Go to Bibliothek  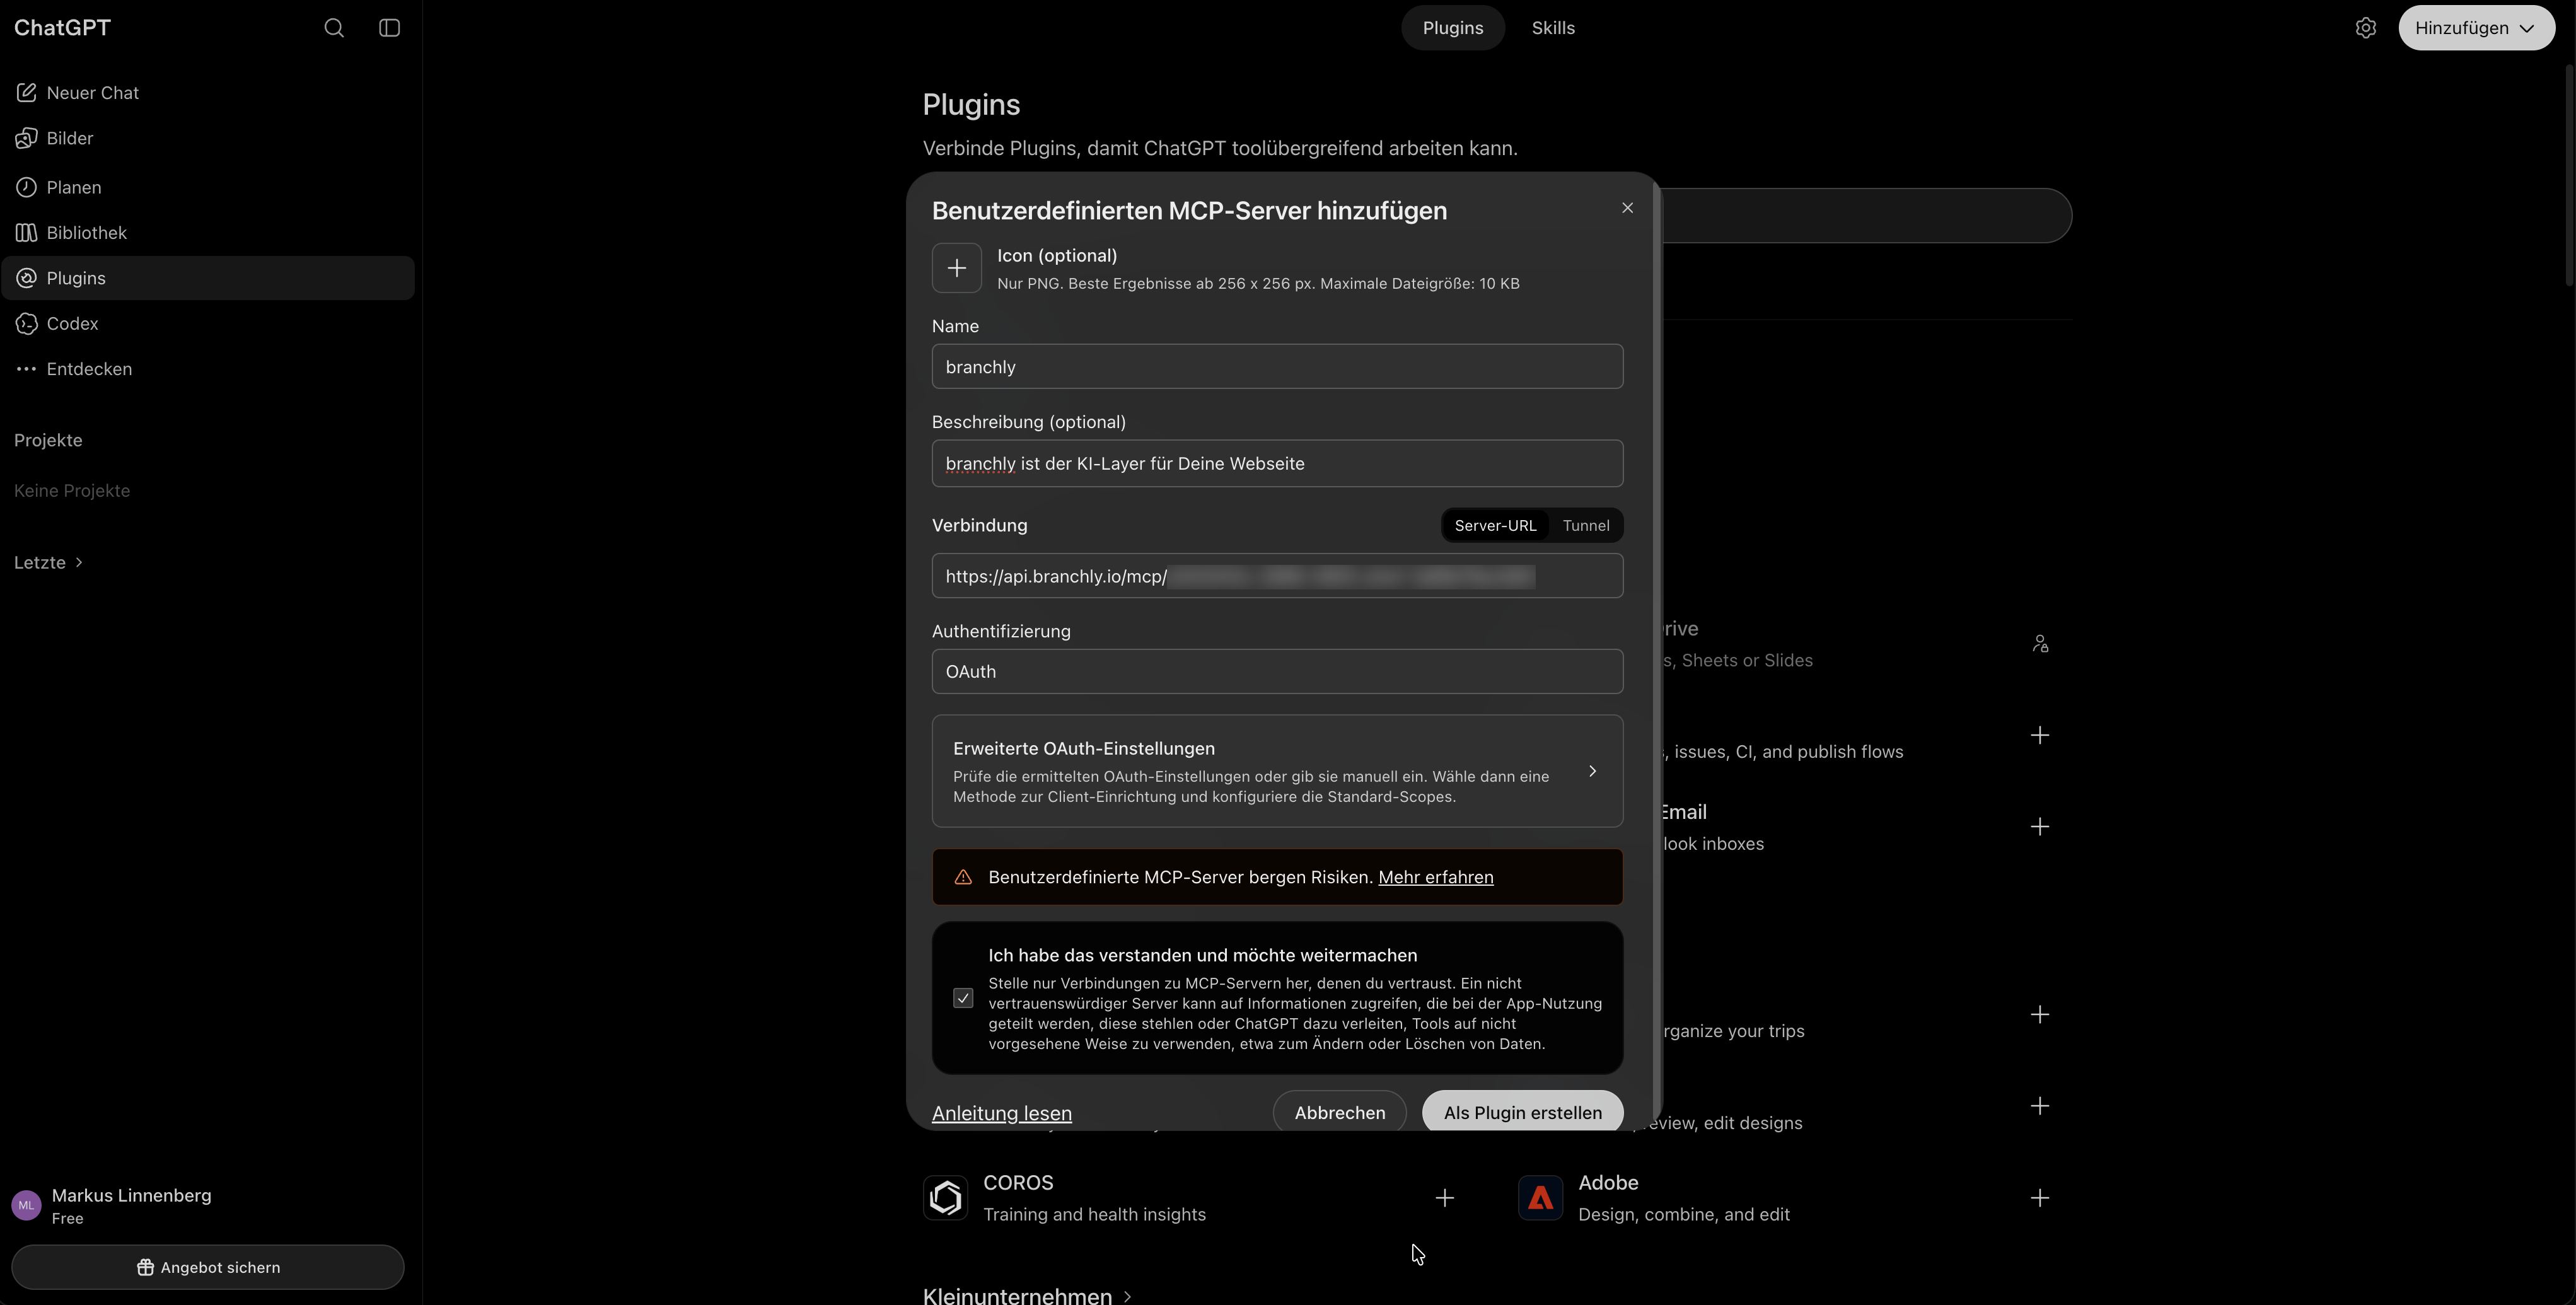click(208, 232)
